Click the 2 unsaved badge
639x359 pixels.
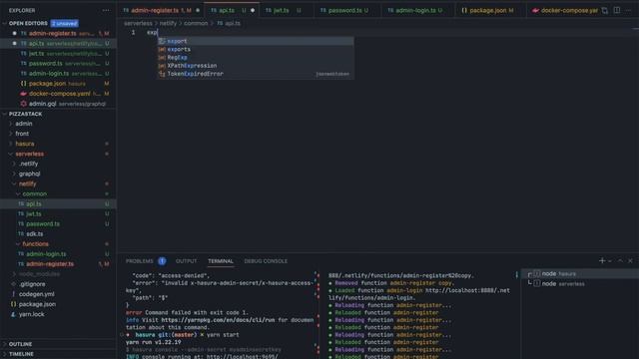[x=64, y=24]
